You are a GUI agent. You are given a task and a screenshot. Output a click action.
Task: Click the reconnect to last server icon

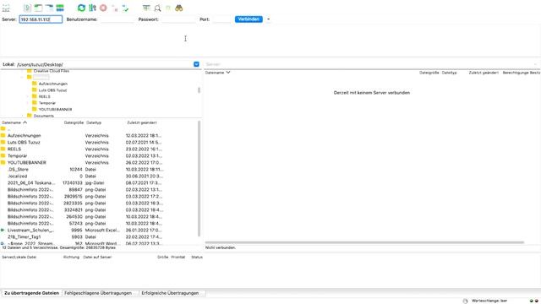coord(125,8)
